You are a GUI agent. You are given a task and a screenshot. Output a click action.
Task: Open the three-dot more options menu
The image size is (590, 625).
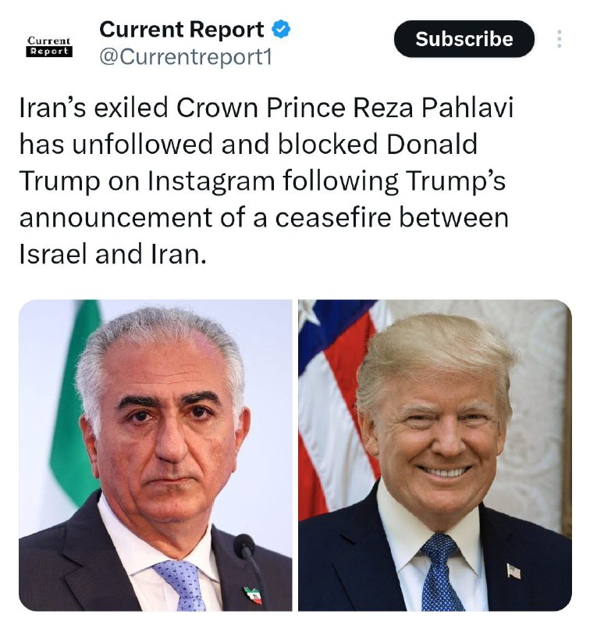point(560,39)
